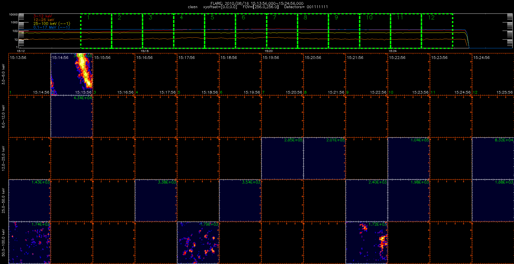
Task: Choose interval number 8 in the light curve
Action: (313, 31)
